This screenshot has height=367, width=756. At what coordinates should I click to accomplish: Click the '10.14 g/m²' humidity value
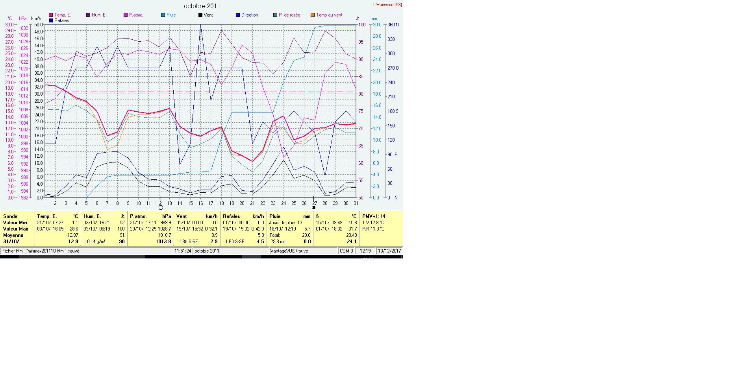[95, 242]
